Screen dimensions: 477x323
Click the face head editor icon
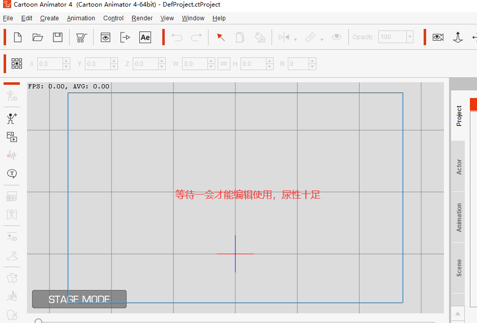pos(12,315)
